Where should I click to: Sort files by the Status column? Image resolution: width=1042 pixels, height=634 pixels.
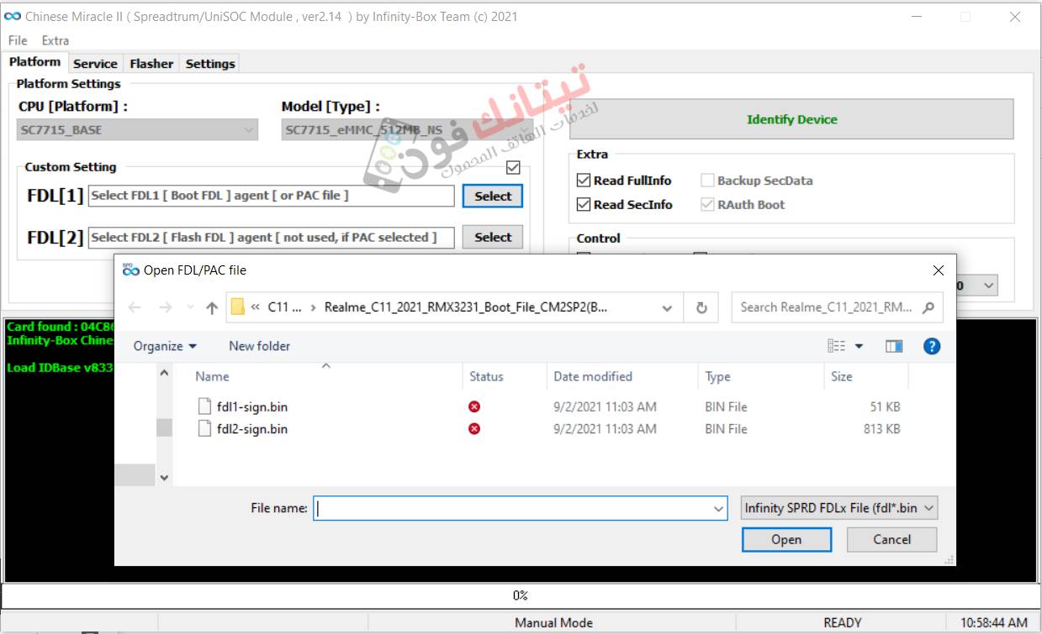[x=486, y=376]
